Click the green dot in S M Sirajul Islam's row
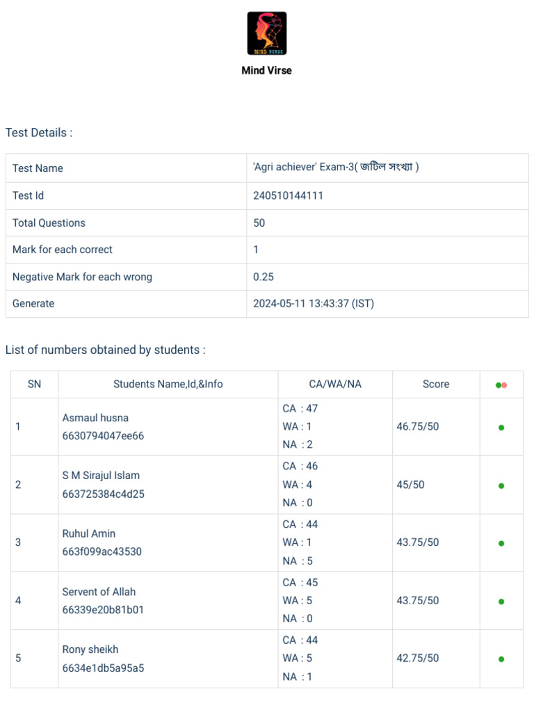 [x=501, y=486]
